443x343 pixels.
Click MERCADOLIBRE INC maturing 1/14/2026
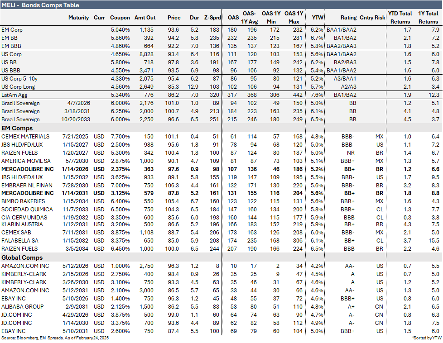pos(28,169)
